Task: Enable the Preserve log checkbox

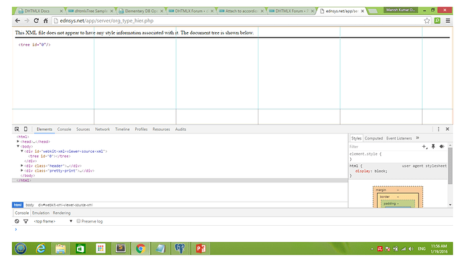Action: coord(78,221)
